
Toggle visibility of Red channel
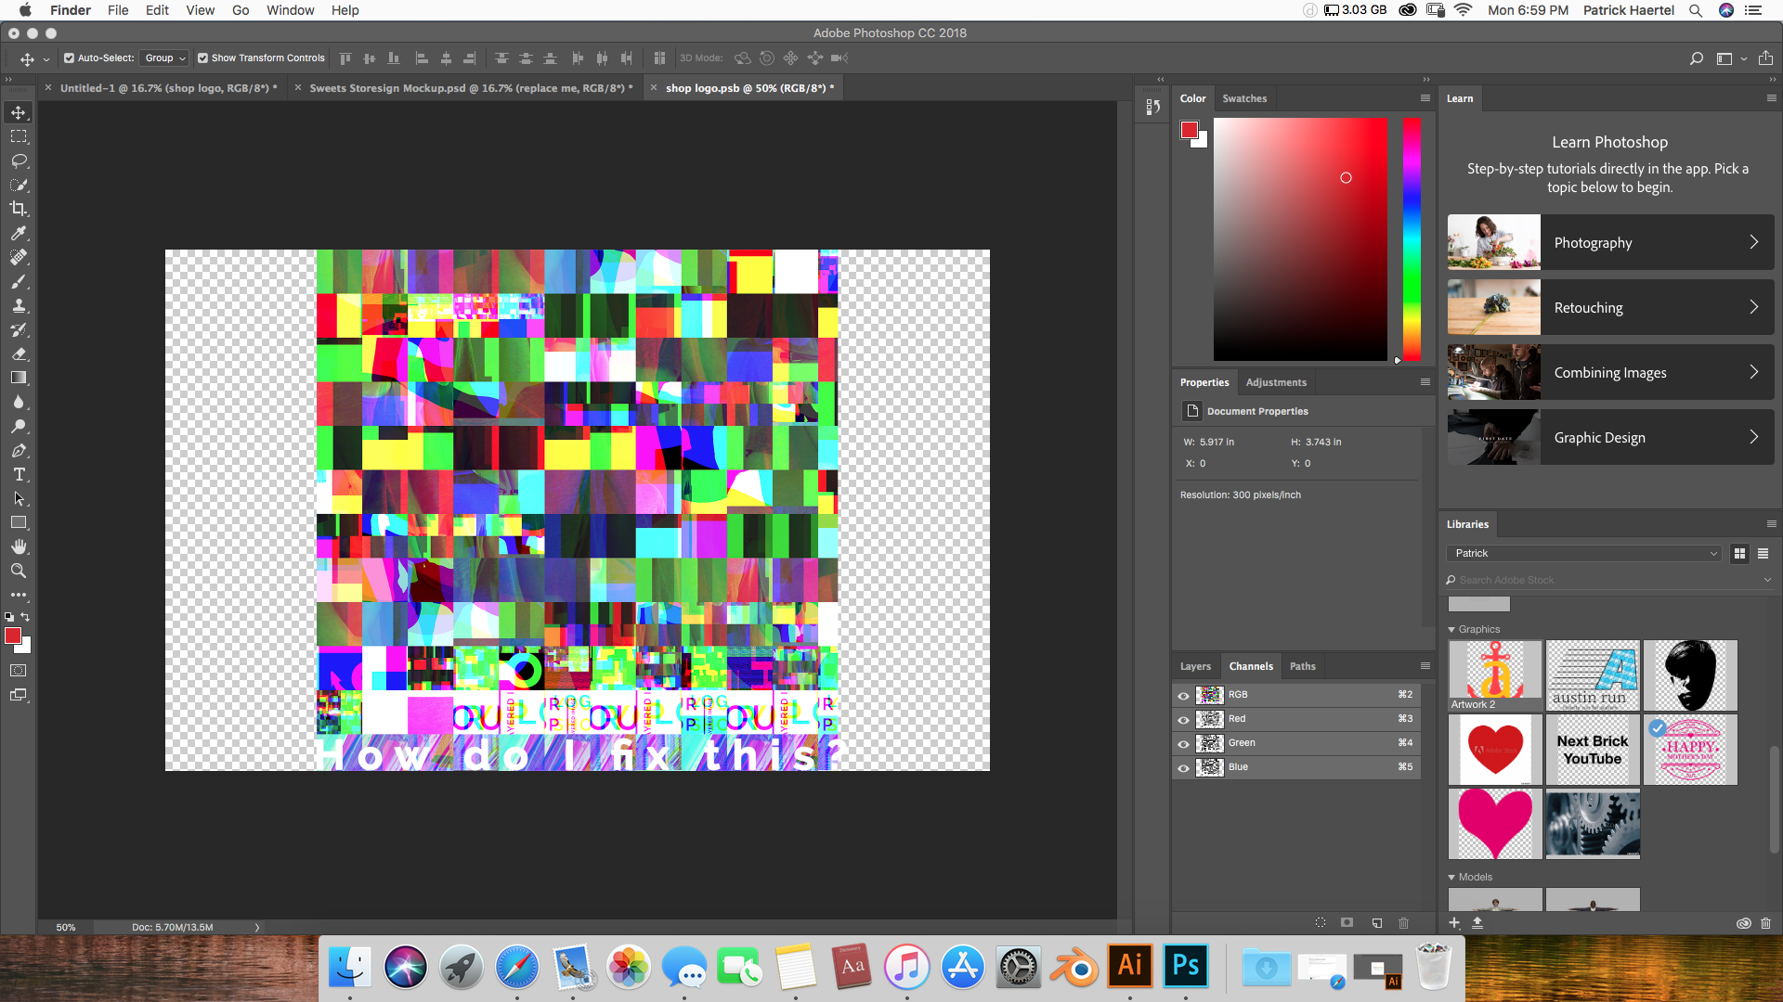[1182, 718]
